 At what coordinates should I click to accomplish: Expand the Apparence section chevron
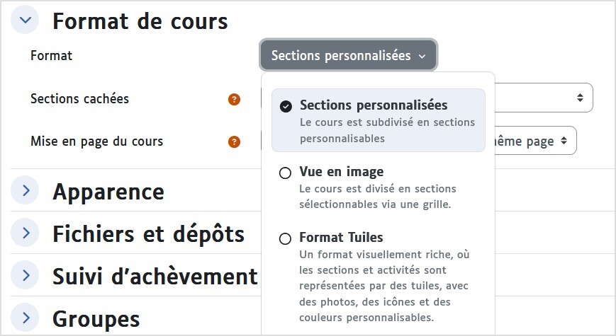tap(25, 190)
